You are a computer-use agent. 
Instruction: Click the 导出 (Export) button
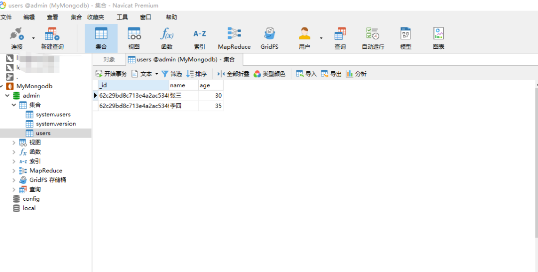tap(331, 74)
